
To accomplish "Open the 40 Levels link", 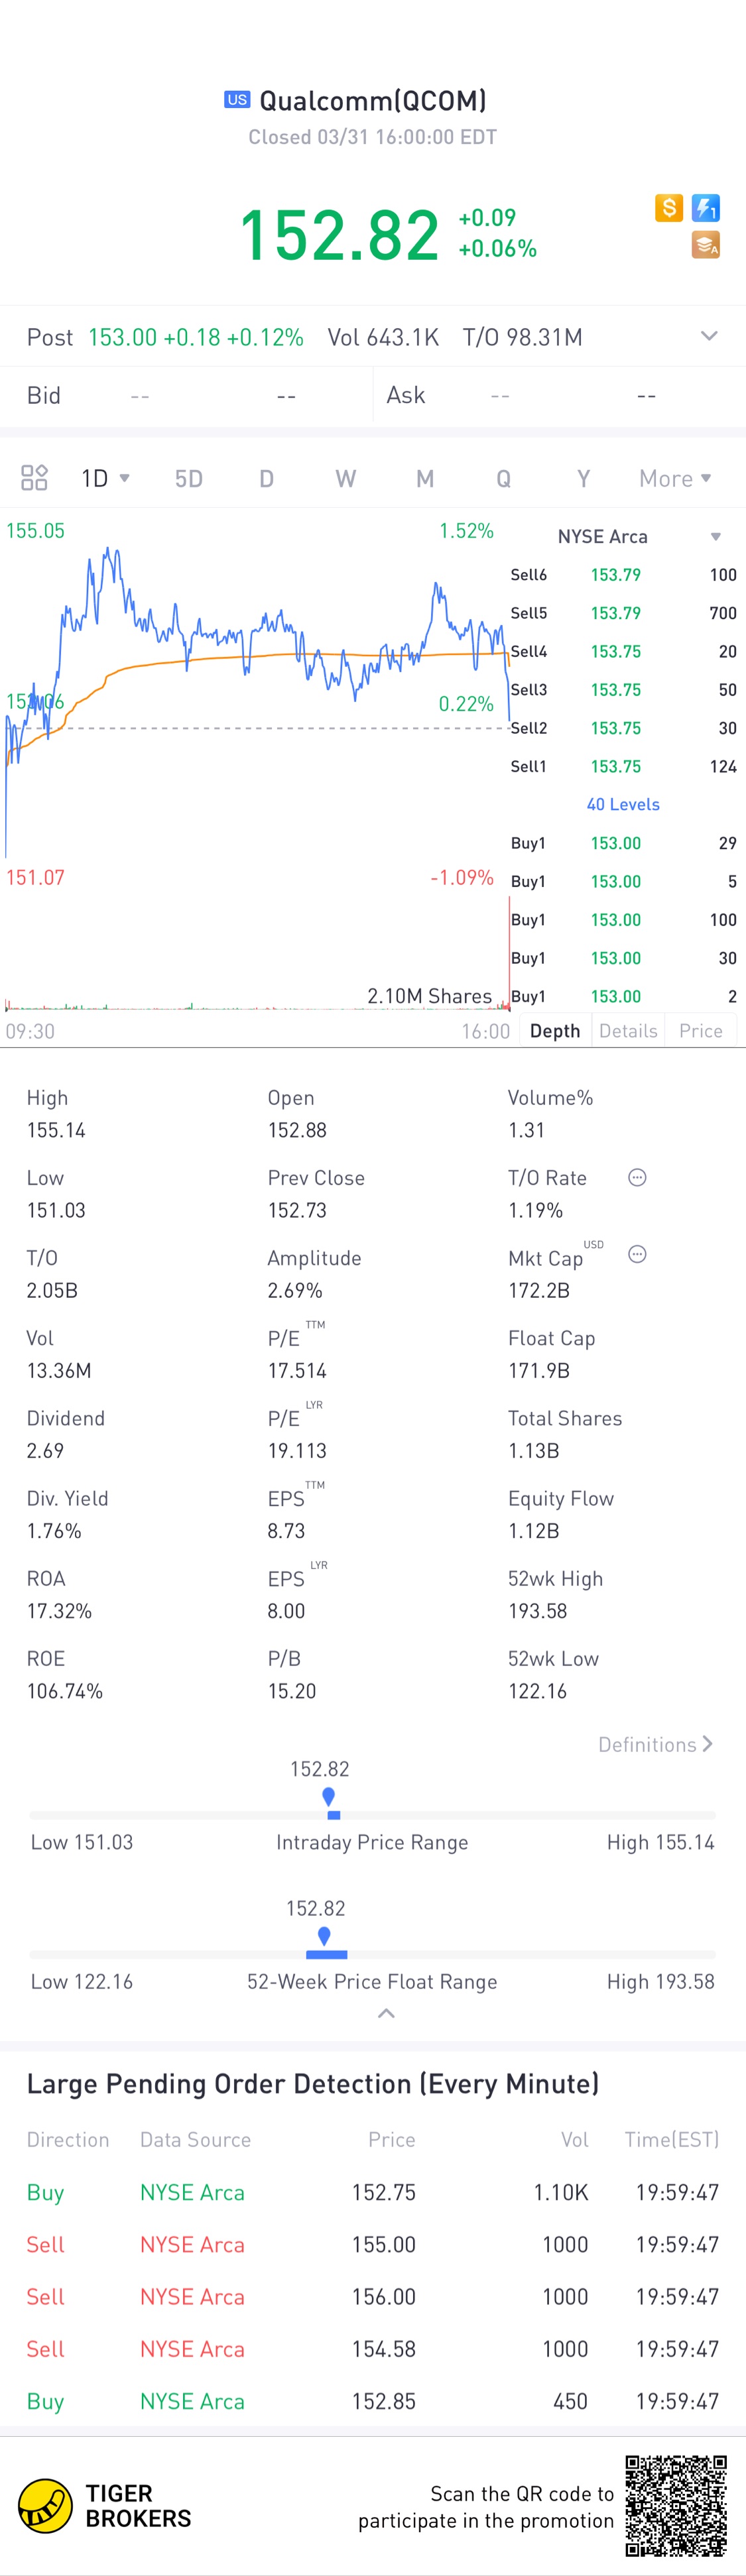I will coord(623,805).
